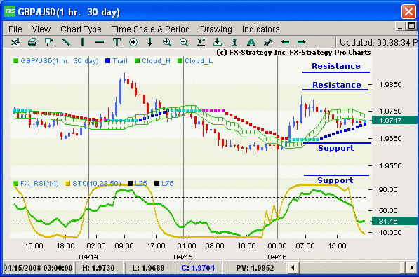Click the upper Resistance label
Screen dimensions: 419x277
tap(336, 66)
